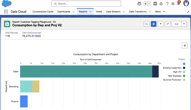This screenshot has height=110, width=191.
Task: Open the Astro guidance center icon
Action: click(x=139, y=4)
